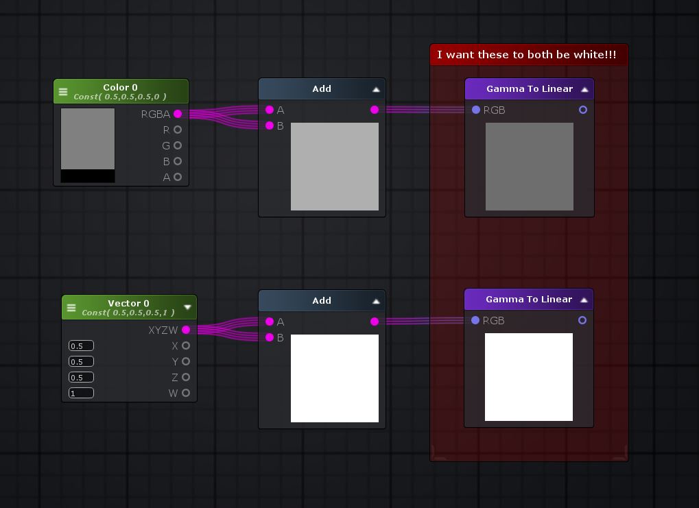Open the Color 0 node hamburger menu
This screenshot has width=699, height=508.
point(63,92)
